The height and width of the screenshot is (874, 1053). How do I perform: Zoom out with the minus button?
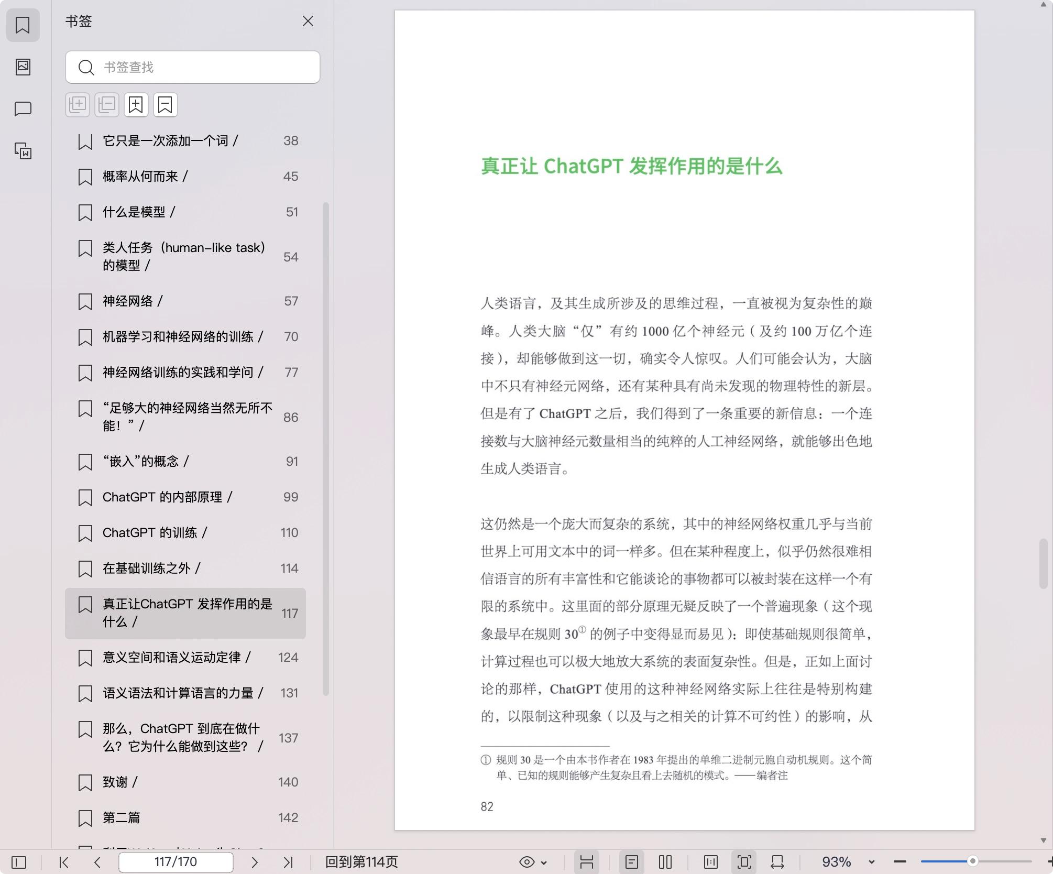[x=900, y=862]
